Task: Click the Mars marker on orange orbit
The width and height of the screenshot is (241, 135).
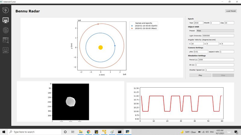Action: pyautogui.click(x=98, y=24)
